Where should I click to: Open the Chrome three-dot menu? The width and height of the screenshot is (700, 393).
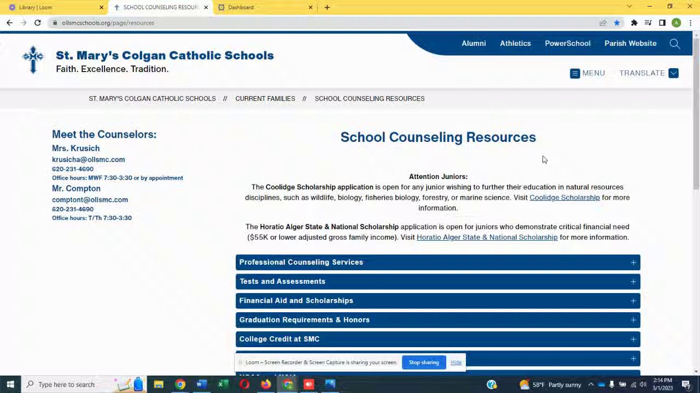coord(691,23)
